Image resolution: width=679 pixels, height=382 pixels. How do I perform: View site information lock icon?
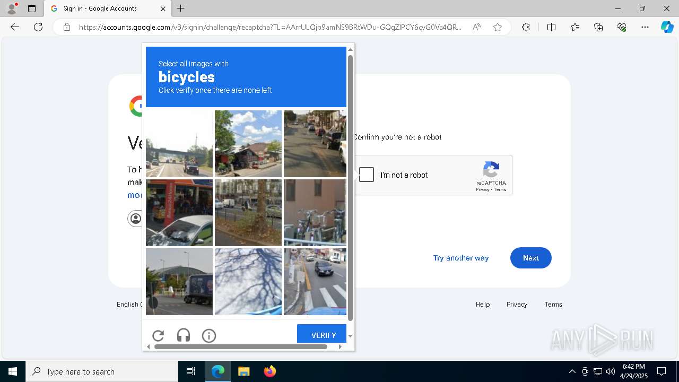tap(67, 27)
